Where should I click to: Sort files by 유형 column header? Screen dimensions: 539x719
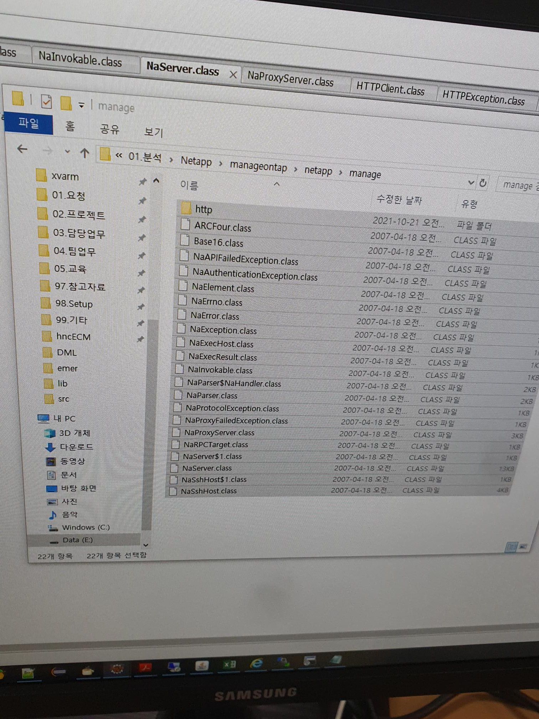click(x=469, y=204)
